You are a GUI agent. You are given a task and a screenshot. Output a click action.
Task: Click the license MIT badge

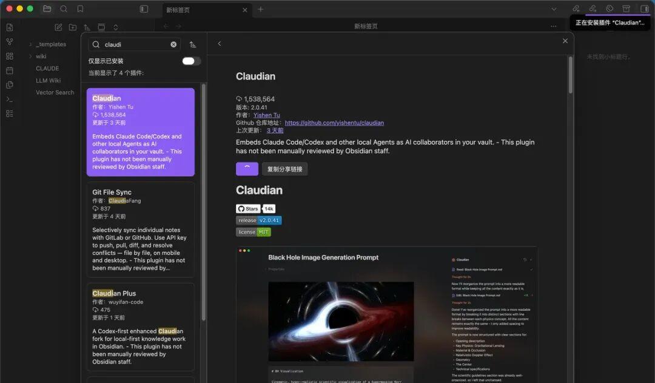[253, 232]
